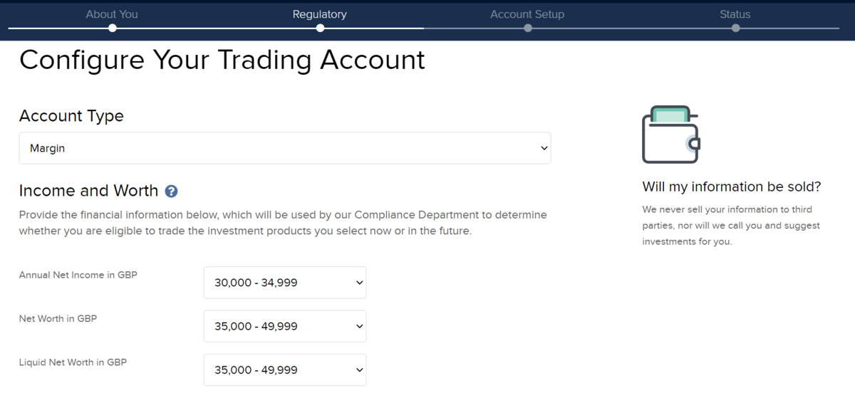Expand the Annual Net Income dropdown
This screenshot has width=855, height=400.
pyautogui.click(x=285, y=283)
